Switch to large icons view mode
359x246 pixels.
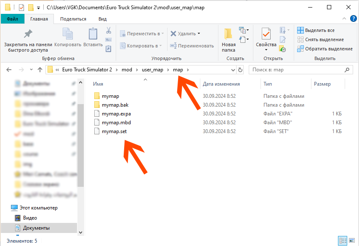[x=351, y=241]
